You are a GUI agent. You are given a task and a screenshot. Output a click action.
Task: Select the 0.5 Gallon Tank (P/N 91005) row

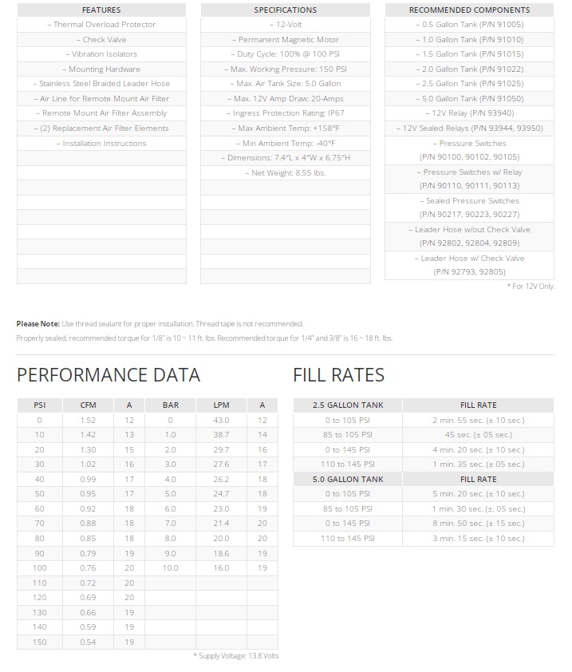click(469, 25)
